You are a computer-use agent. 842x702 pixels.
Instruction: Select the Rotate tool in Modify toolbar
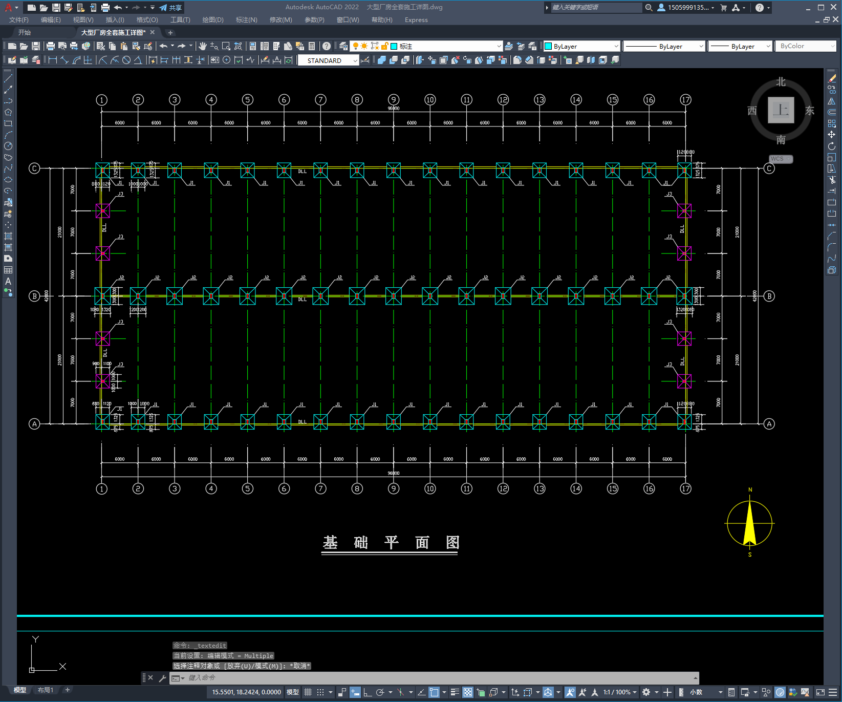click(x=832, y=146)
